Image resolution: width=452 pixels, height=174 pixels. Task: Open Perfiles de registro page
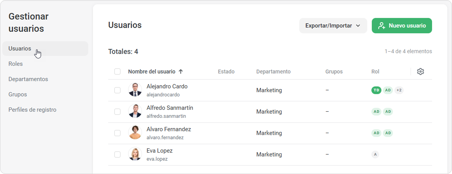pos(32,110)
